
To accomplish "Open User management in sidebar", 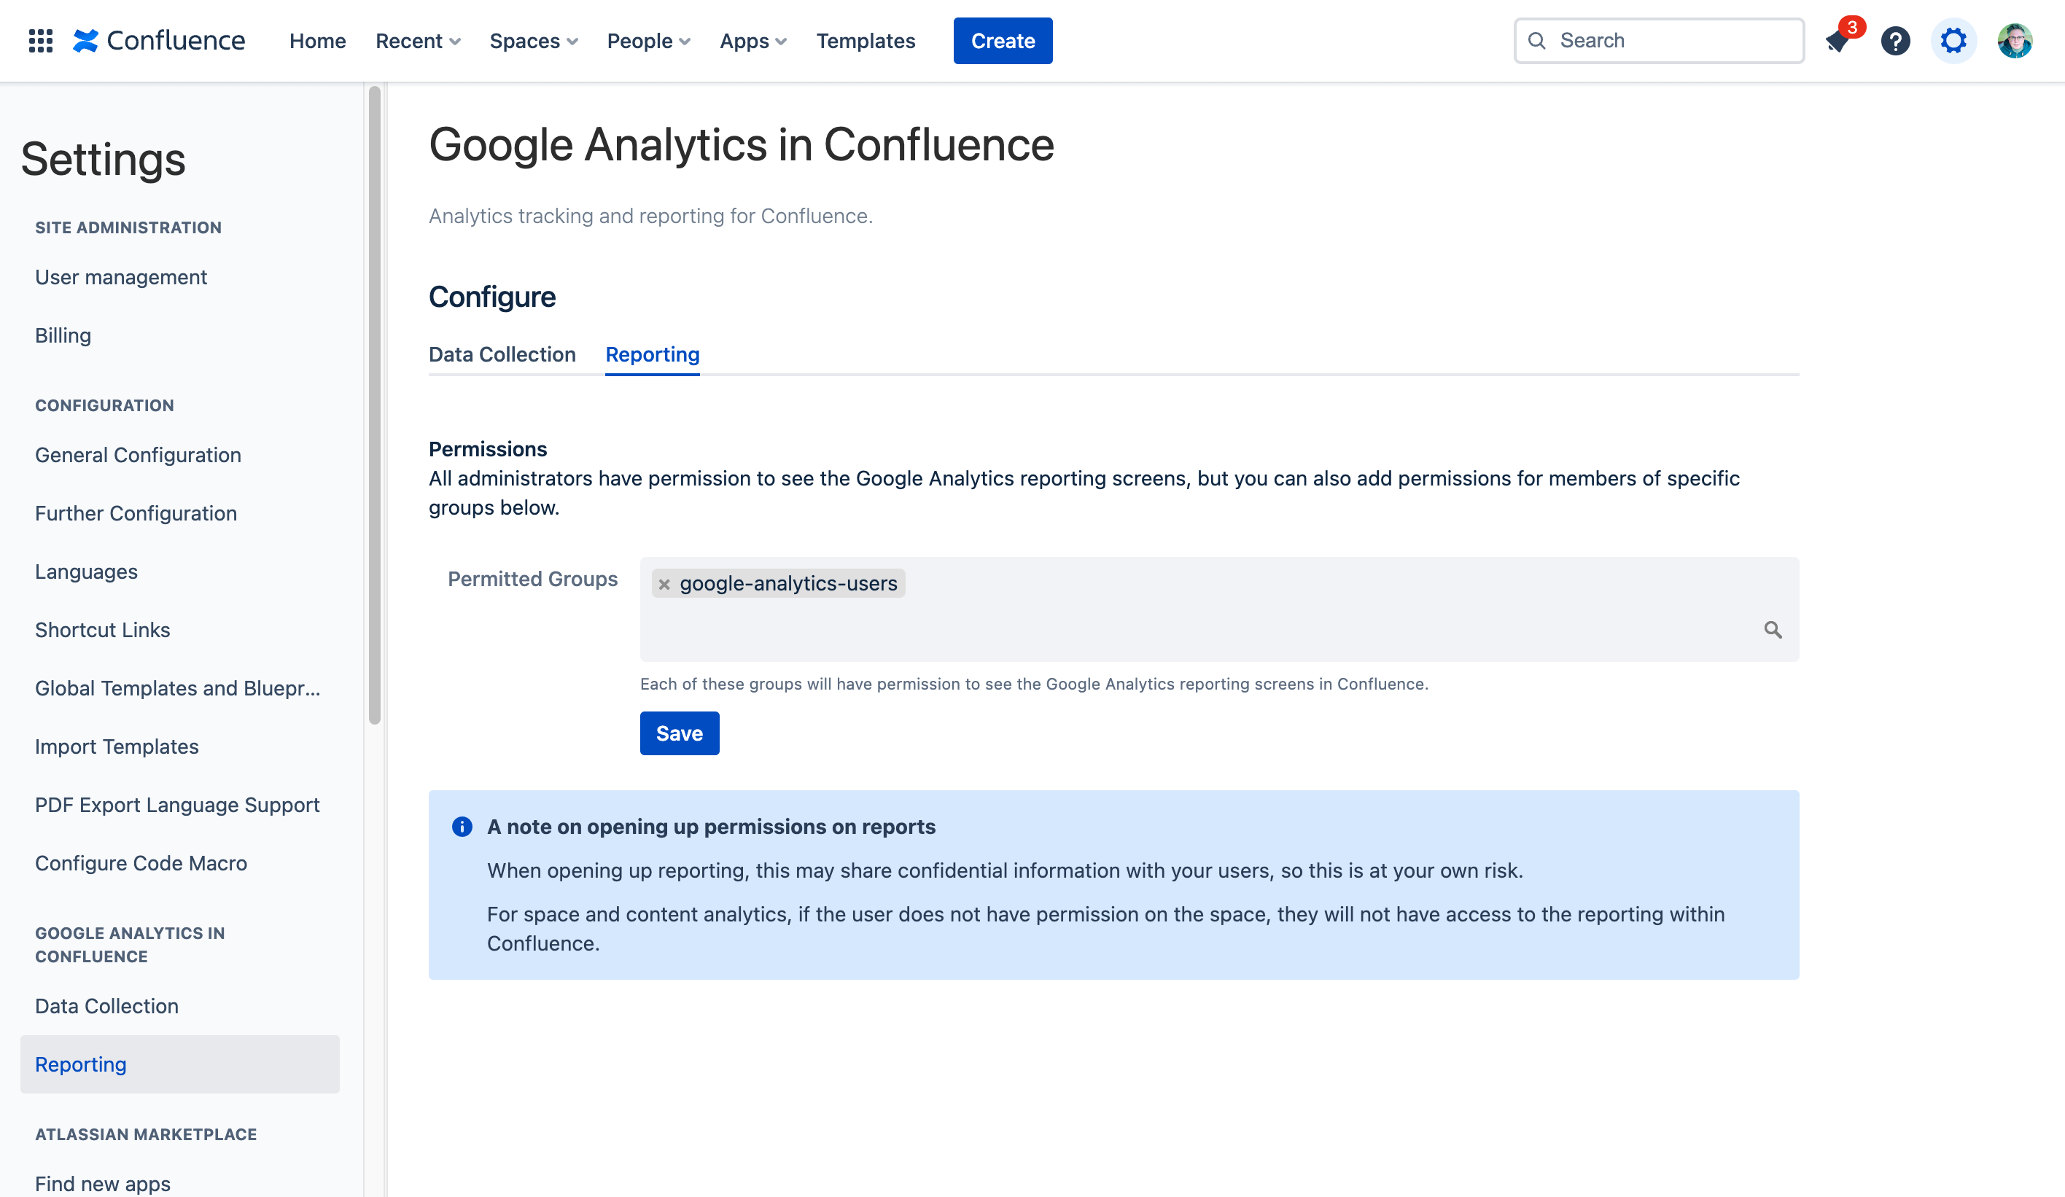I will 120,277.
